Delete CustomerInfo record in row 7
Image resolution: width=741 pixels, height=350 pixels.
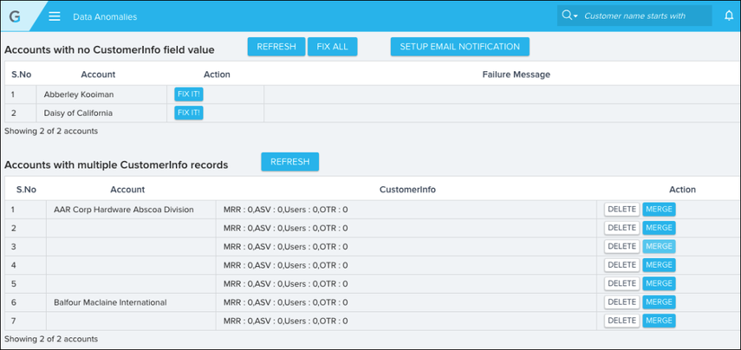622,321
